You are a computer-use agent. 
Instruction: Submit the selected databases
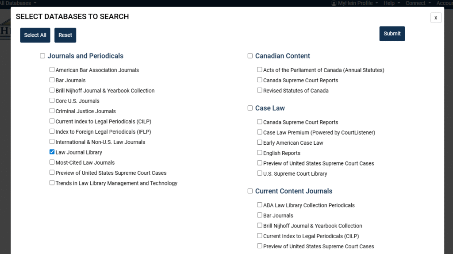[x=392, y=34]
